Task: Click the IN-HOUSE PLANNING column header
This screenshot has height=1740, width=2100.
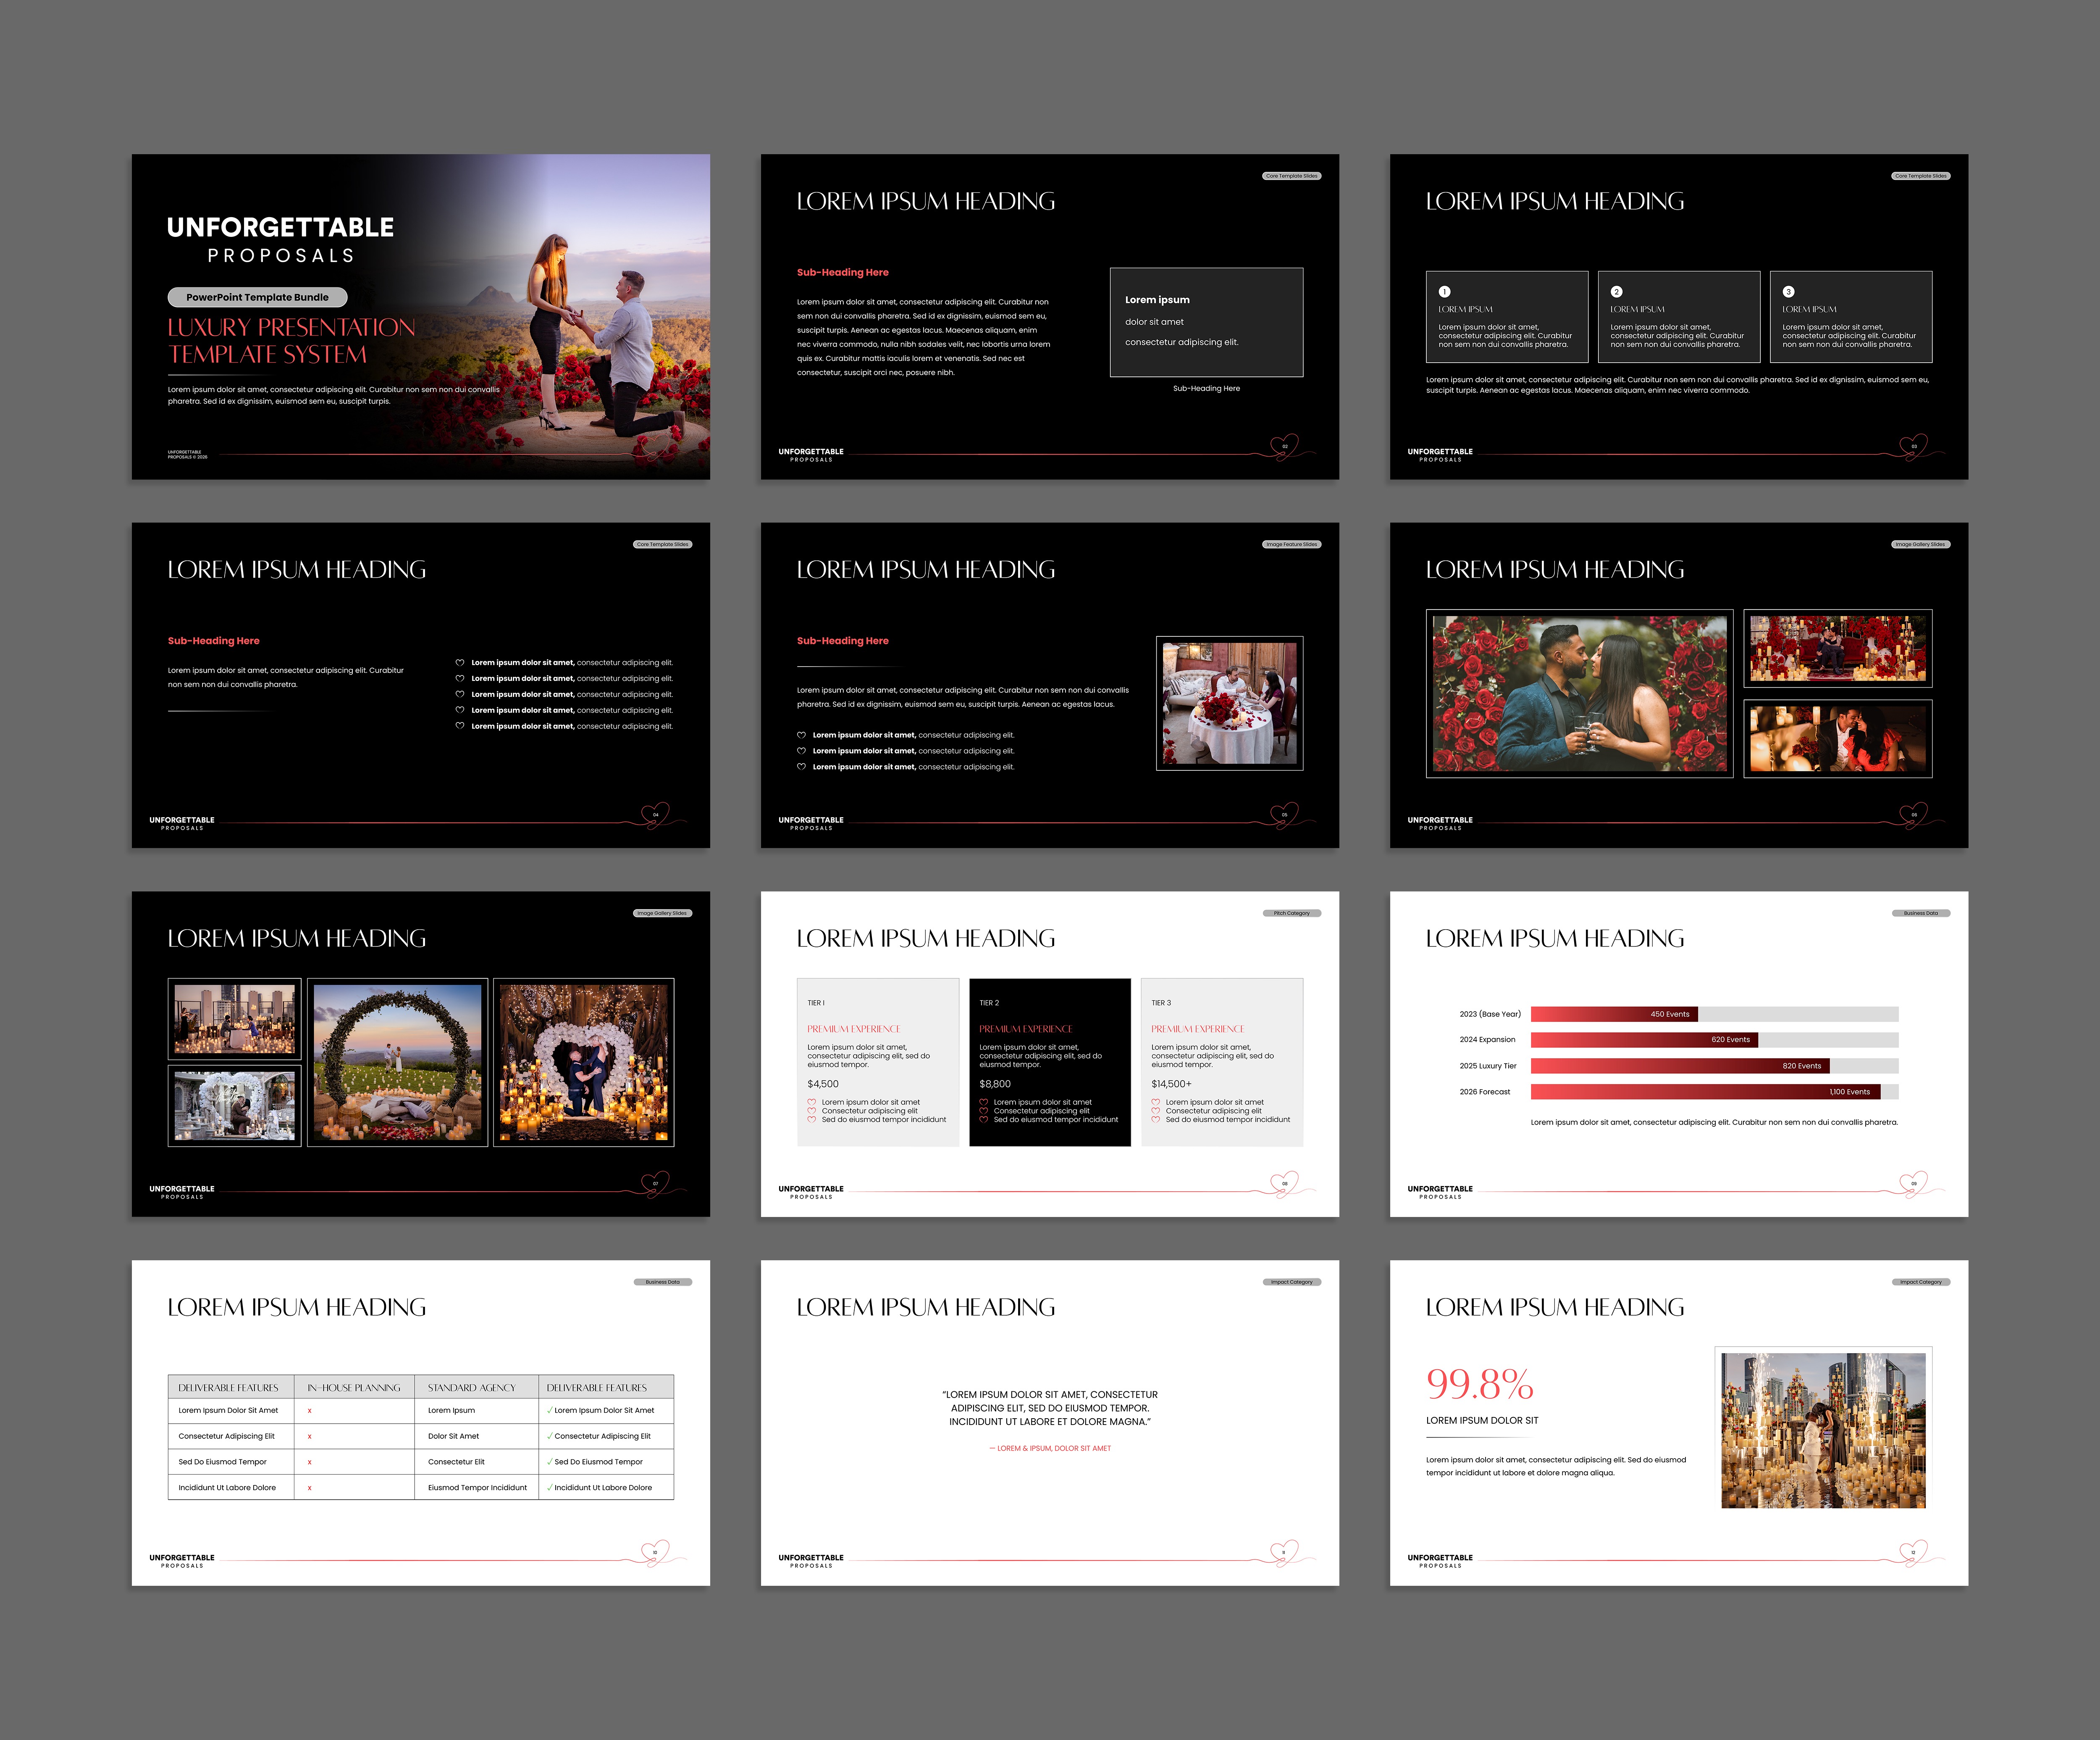Action: 354,1388
